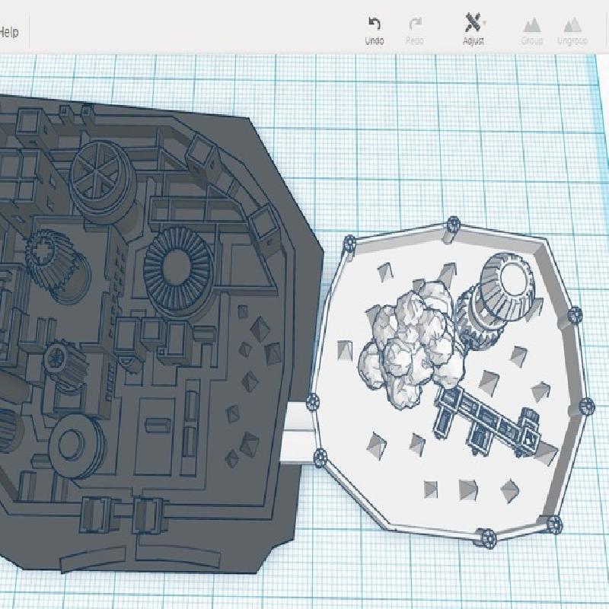Open the Adjust tools dropdown
This screenshot has width=609, height=609.
click(473, 25)
